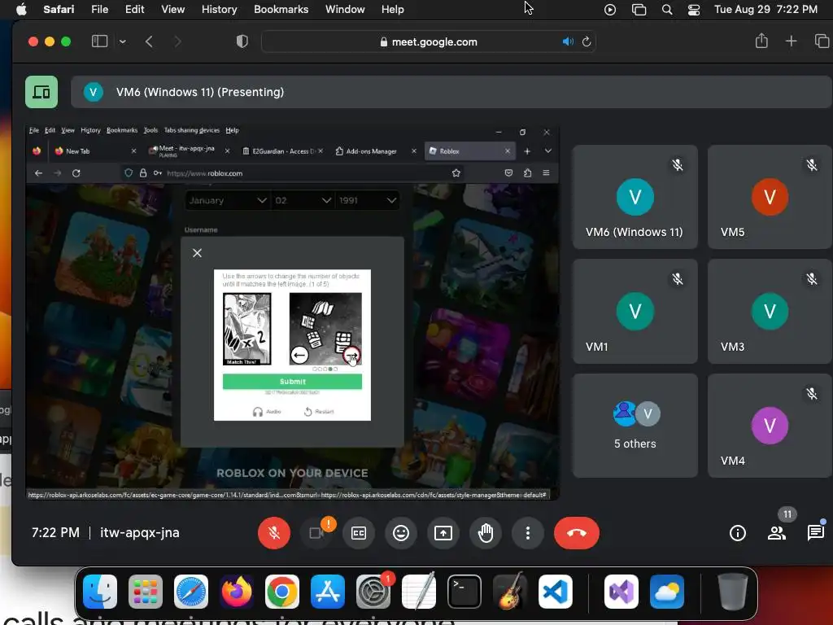
Task: Click the Safari sidebar toggle icon
Action: (100, 42)
